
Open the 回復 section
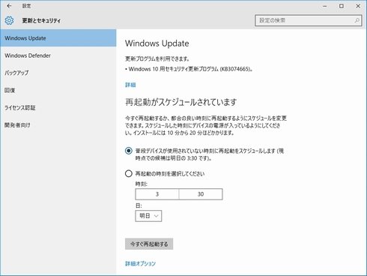coord(58,90)
